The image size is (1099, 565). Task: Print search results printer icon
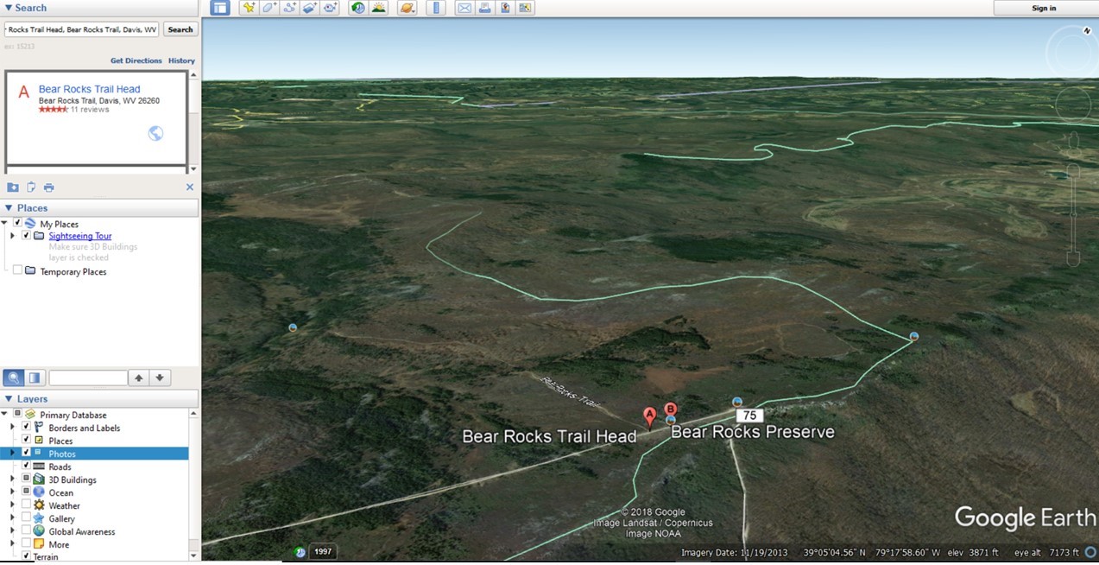(48, 187)
